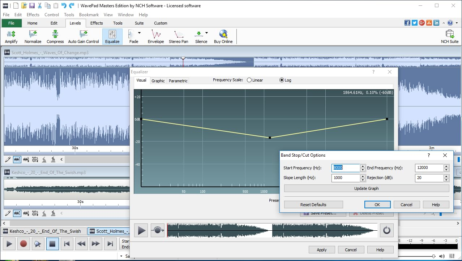This screenshot has height=261, width=462.
Task: Open the Compress effect
Action: pyautogui.click(x=55, y=36)
